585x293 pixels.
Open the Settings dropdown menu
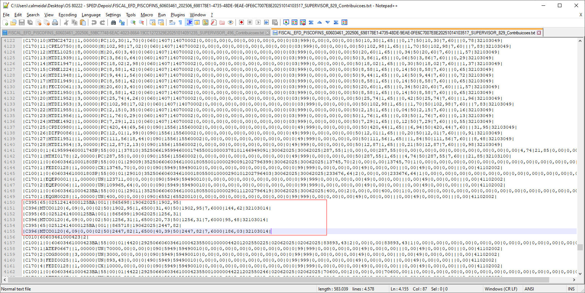[x=113, y=15]
